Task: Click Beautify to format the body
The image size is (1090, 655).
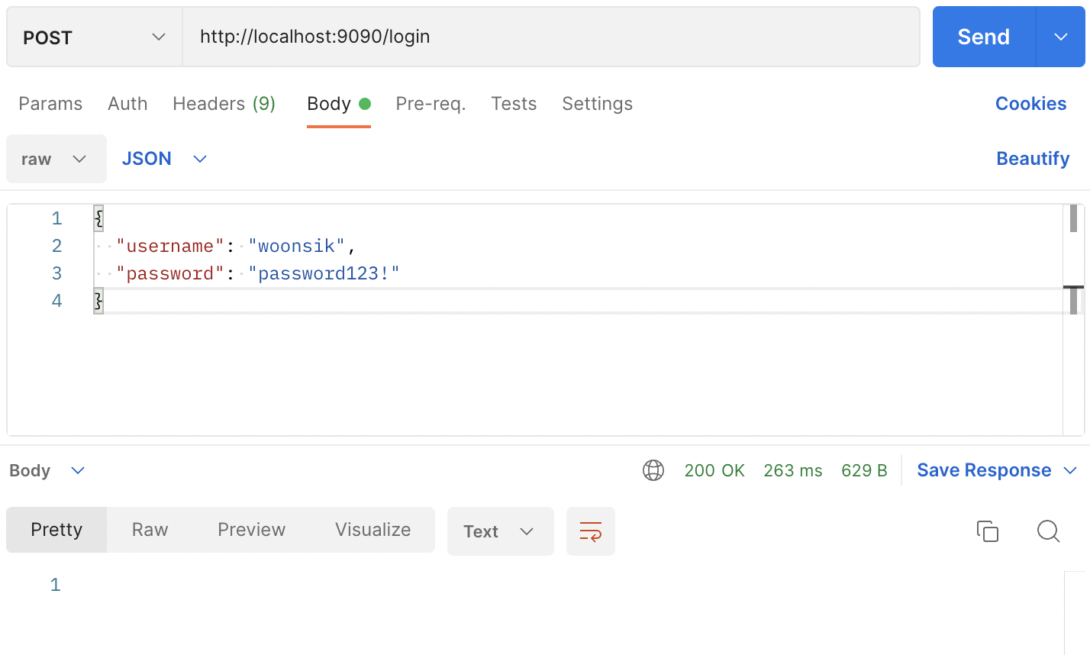Action: tap(1033, 159)
